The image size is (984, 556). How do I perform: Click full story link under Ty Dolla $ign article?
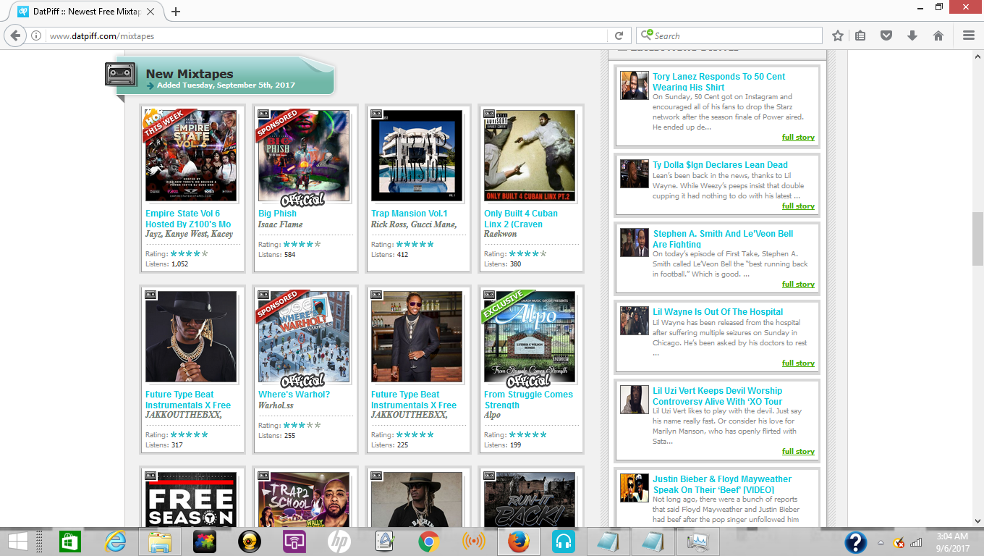point(798,206)
